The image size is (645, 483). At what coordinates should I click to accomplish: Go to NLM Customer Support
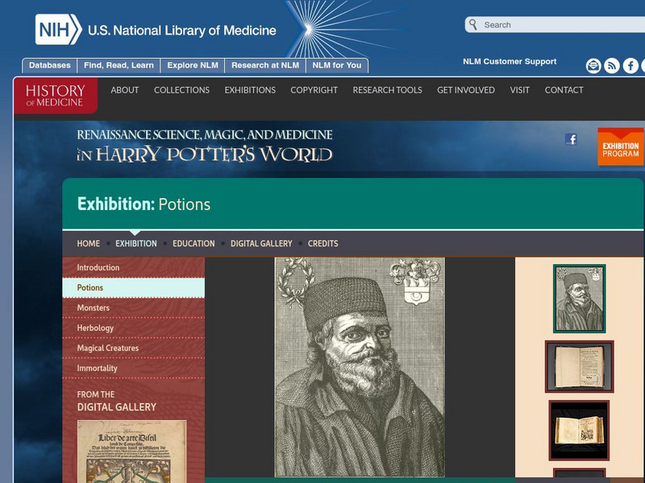click(x=510, y=62)
